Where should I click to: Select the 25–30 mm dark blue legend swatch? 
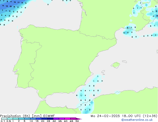pyautogui.click(x=50, y=119)
